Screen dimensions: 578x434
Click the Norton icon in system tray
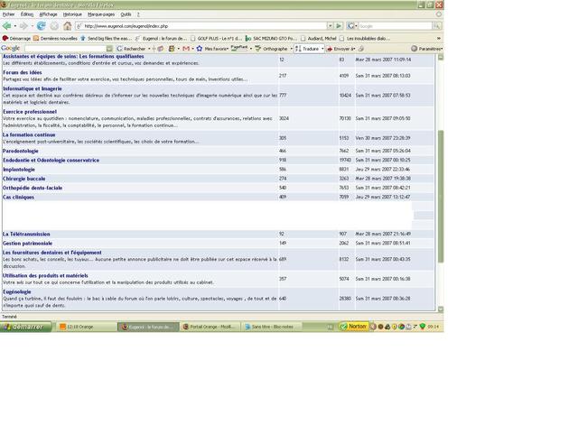(353, 327)
